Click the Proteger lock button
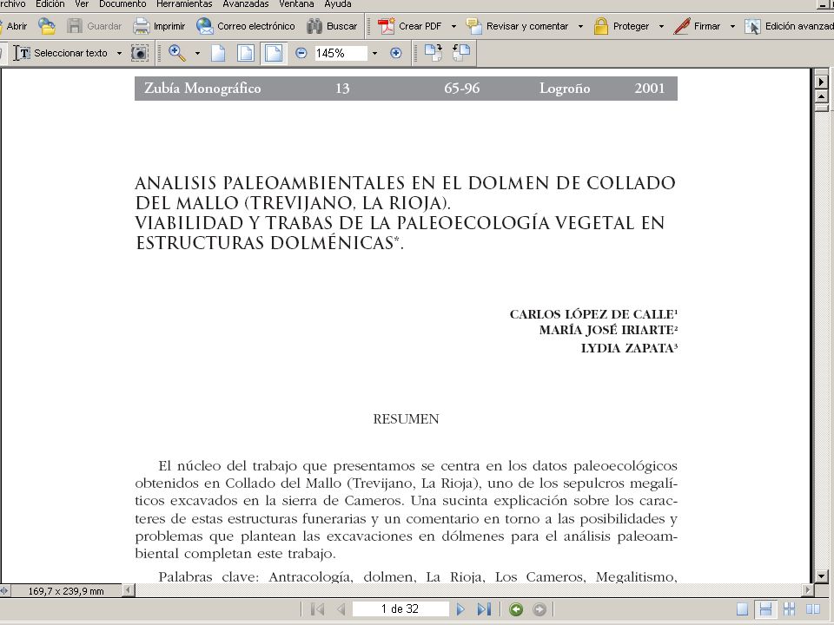 [x=621, y=26]
